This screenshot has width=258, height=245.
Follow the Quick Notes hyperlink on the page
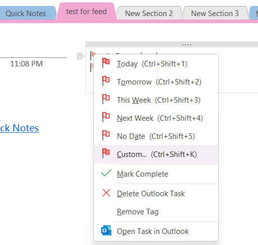(19, 128)
